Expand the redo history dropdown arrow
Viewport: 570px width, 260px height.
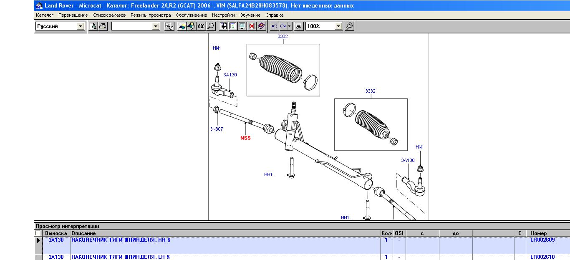289,26
